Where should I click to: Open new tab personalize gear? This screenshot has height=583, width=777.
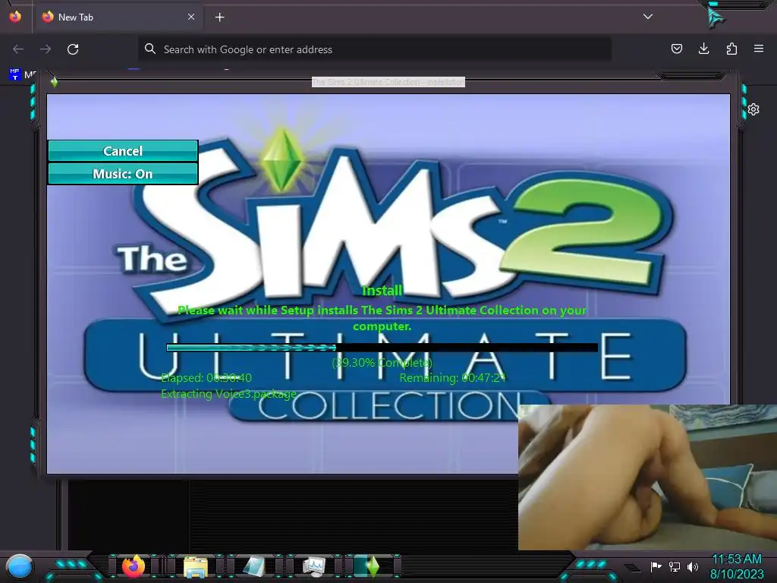coord(753,109)
